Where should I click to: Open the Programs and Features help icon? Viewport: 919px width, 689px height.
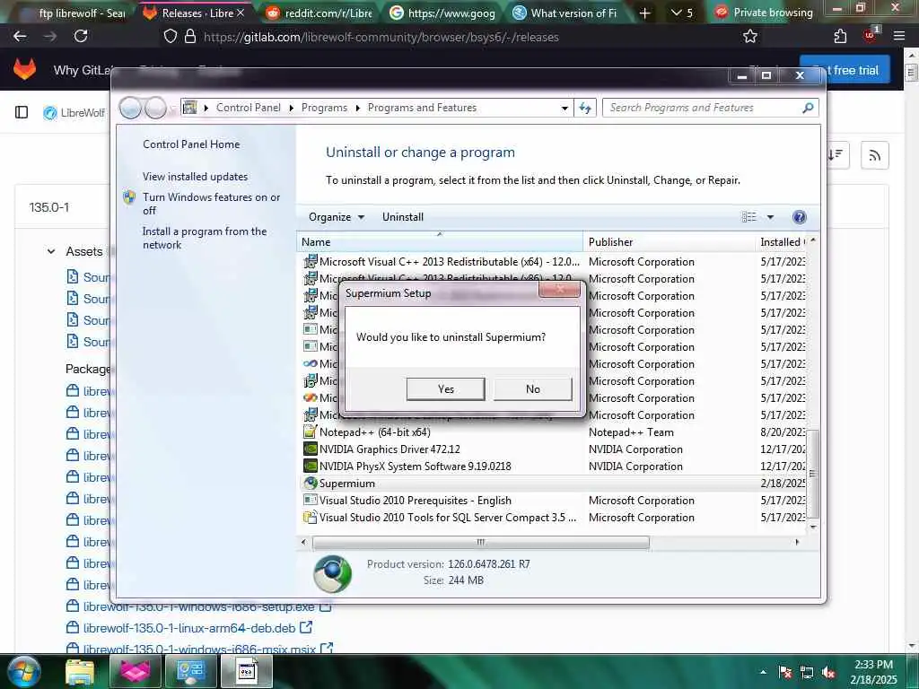(x=799, y=217)
